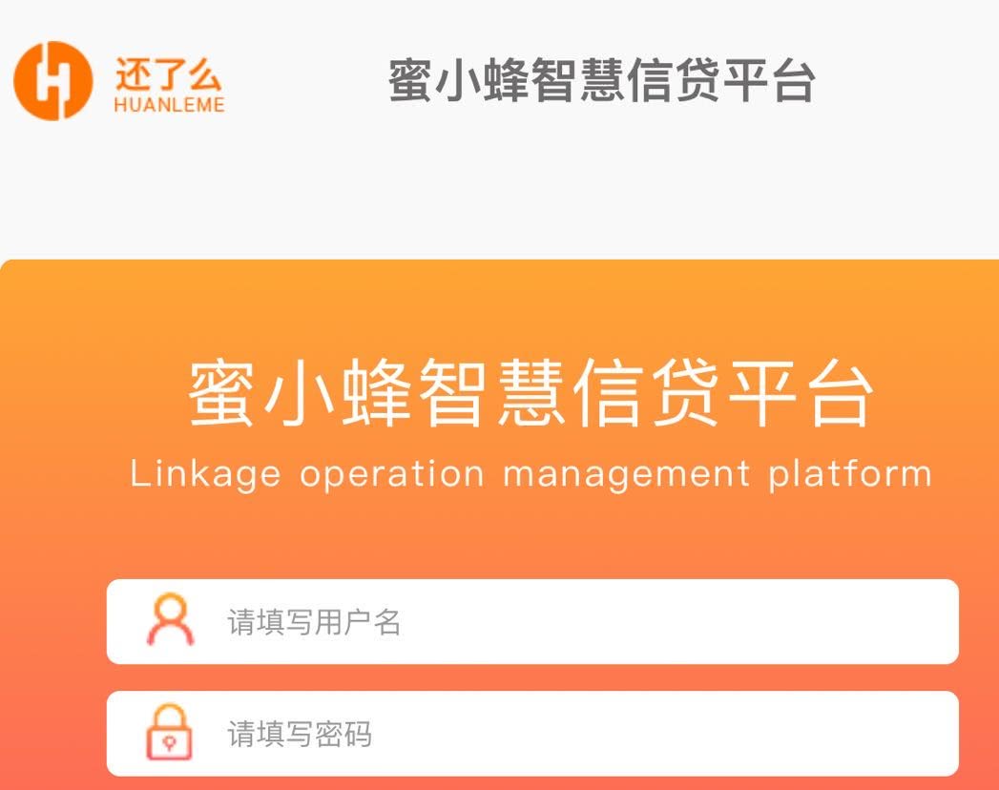The height and width of the screenshot is (790, 999).
Task: Click the white 蜜 character in panel heading
Action: tap(221, 392)
